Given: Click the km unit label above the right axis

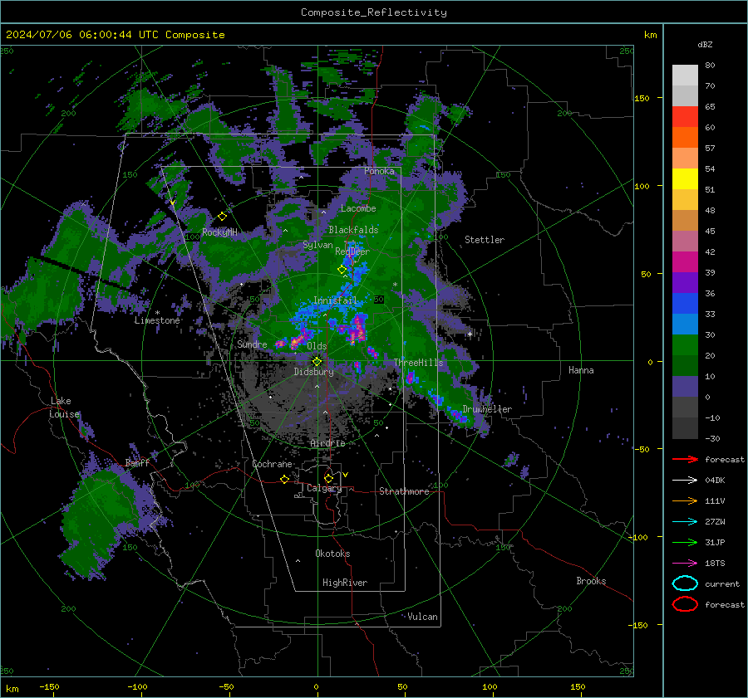Looking at the screenshot, I should 650,35.
